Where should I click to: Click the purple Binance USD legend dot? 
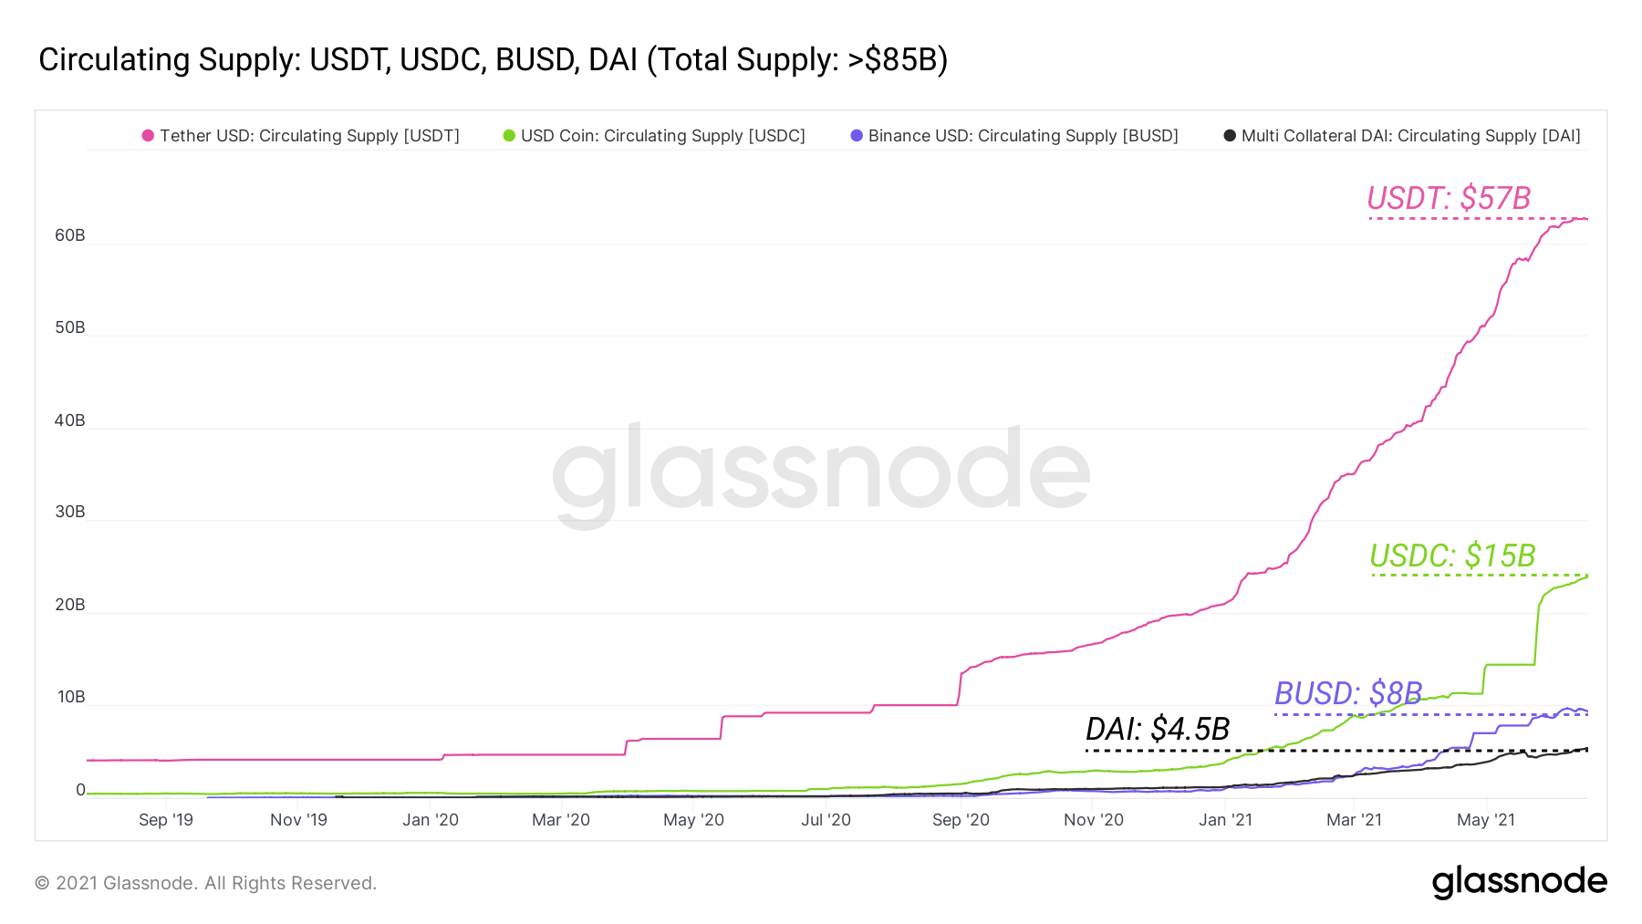tap(857, 136)
